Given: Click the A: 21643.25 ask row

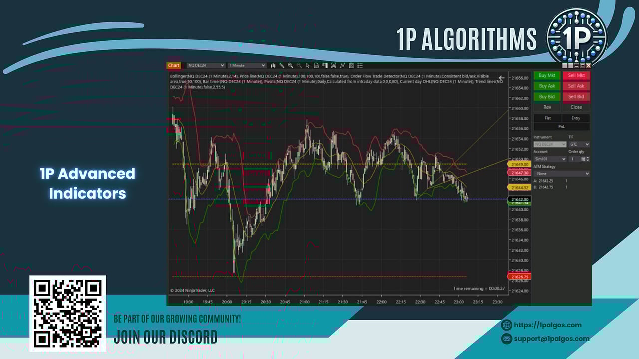Looking at the screenshot, I should 551,181.
